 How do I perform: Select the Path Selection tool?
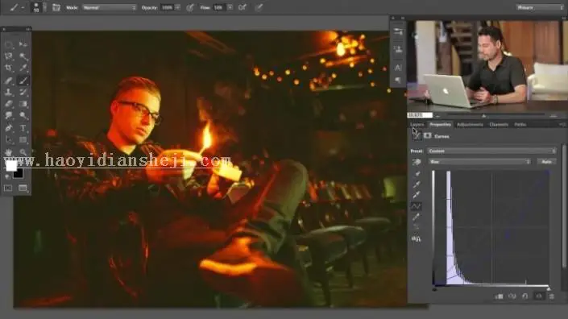pos(9,140)
